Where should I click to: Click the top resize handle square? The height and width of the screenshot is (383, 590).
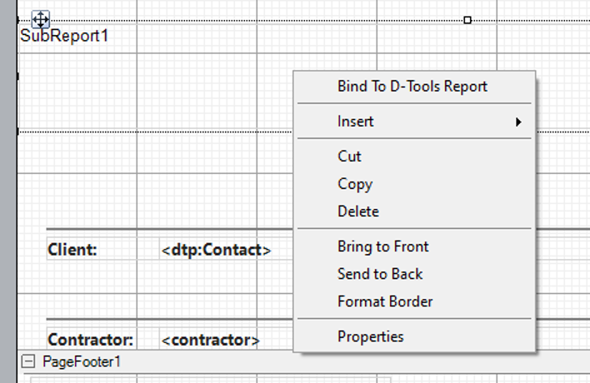pyautogui.click(x=467, y=20)
